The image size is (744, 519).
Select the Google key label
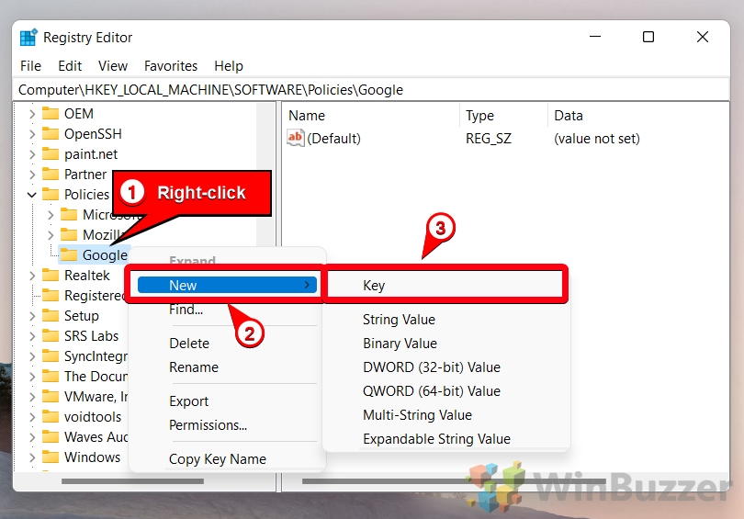[105, 254]
